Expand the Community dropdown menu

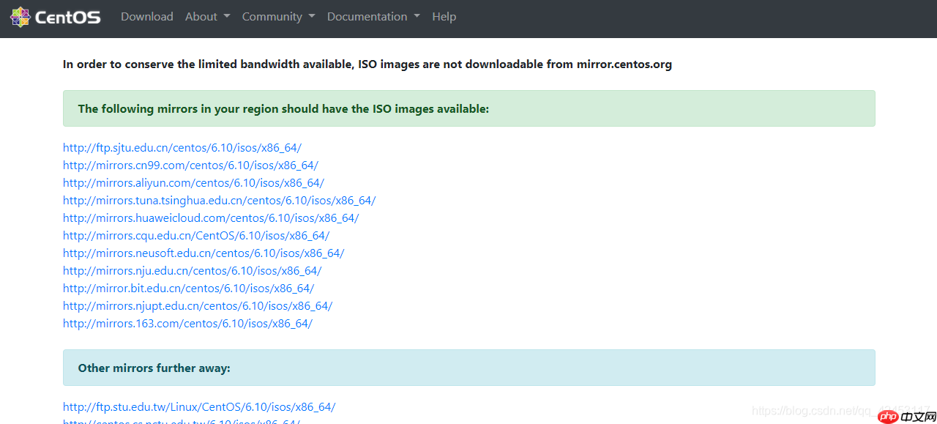(x=279, y=17)
